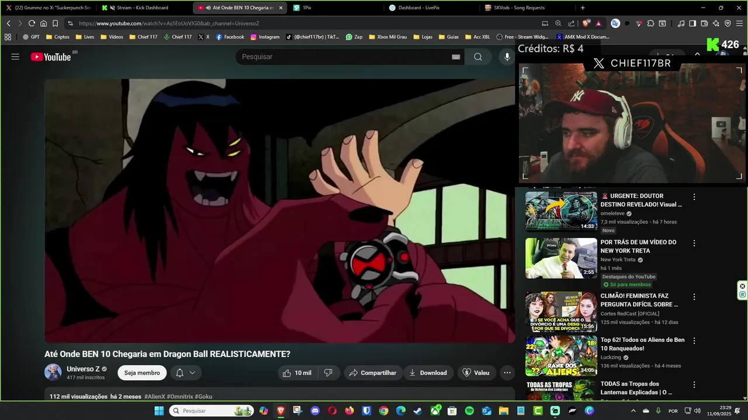Open the GPT bookmark

[31, 37]
